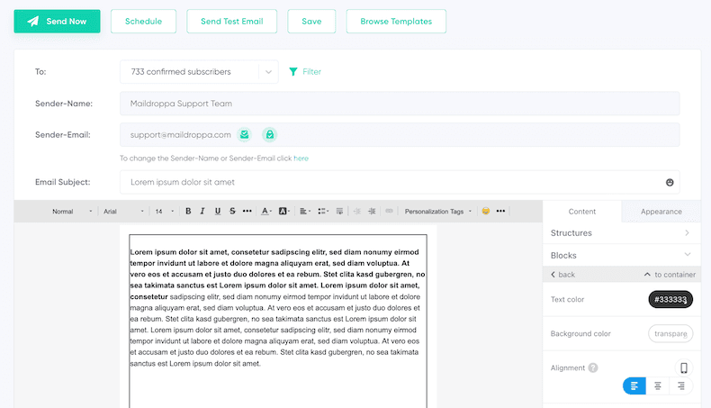Image resolution: width=711 pixels, height=408 pixels.
Task: Open the transparent background color picker
Action: point(670,333)
